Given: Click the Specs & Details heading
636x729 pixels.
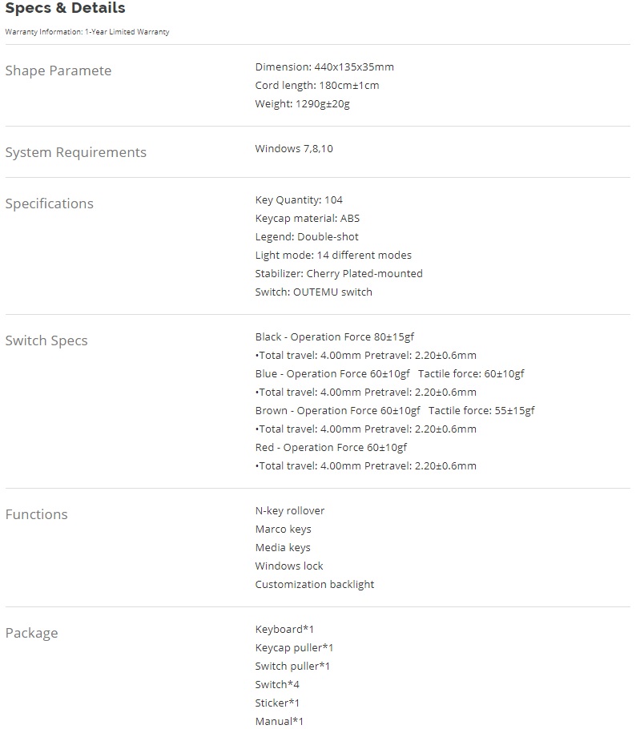Looking at the screenshot, I should click(x=65, y=9).
